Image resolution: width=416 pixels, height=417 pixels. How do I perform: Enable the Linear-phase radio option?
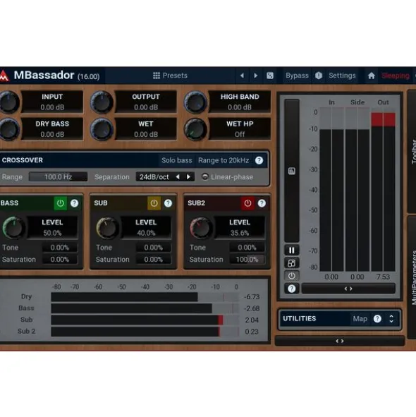click(204, 177)
